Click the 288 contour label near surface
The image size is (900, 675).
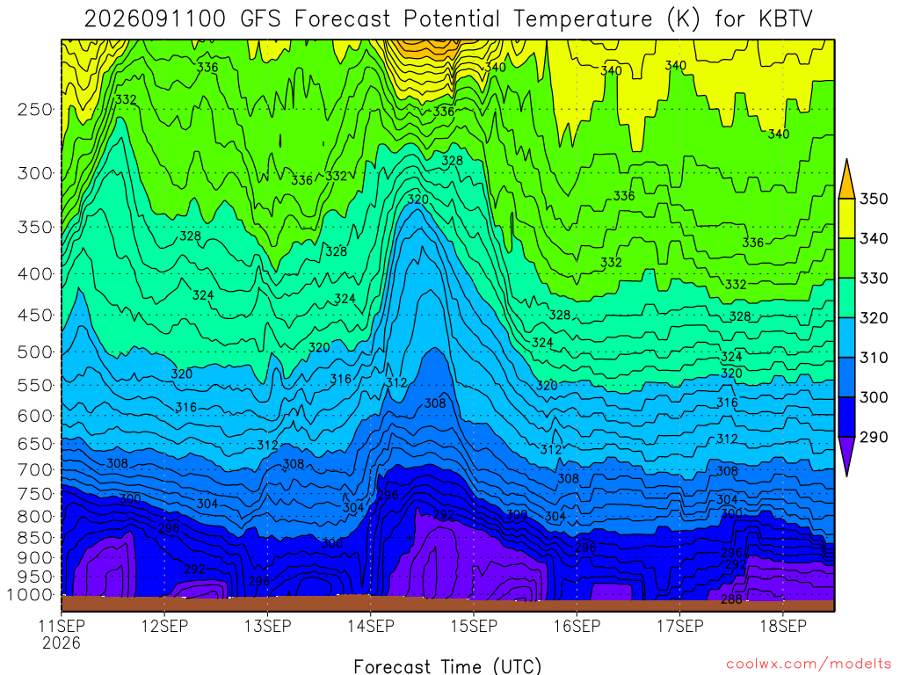731,599
